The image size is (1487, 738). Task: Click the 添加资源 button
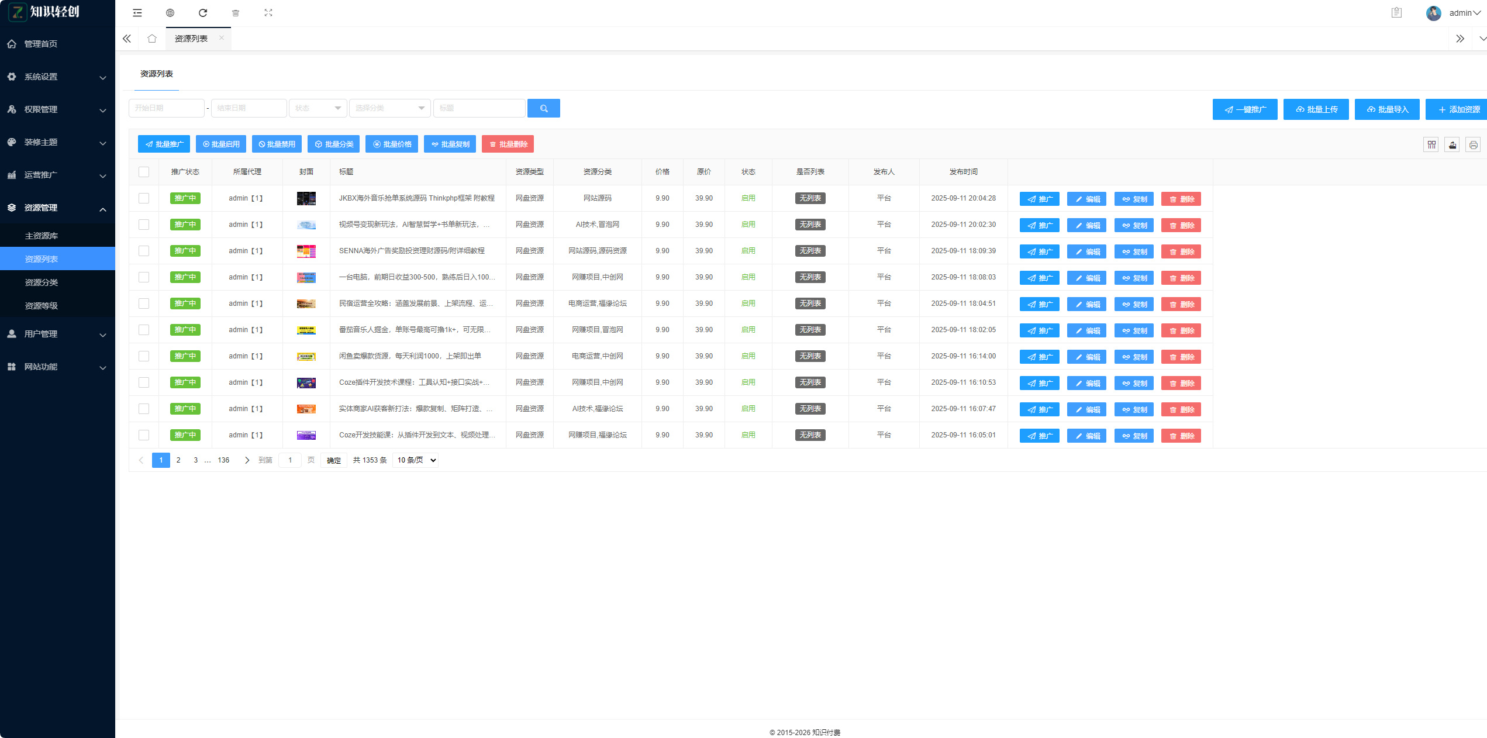(x=1458, y=109)
